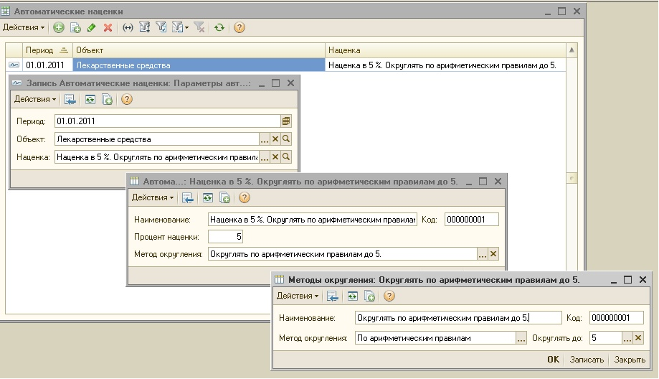This screenshot has height=379, width=659.
Task: Open selection for Округлять до field
Action: [x=627, y=338]
